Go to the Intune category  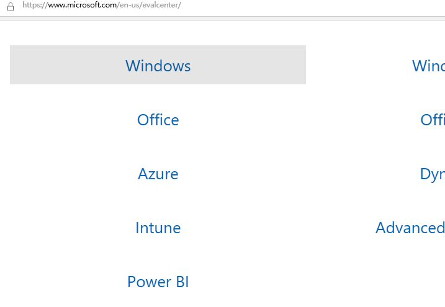158,228
